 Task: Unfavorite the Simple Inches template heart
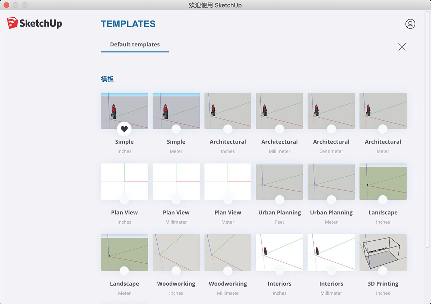click(x=124, y=129)
